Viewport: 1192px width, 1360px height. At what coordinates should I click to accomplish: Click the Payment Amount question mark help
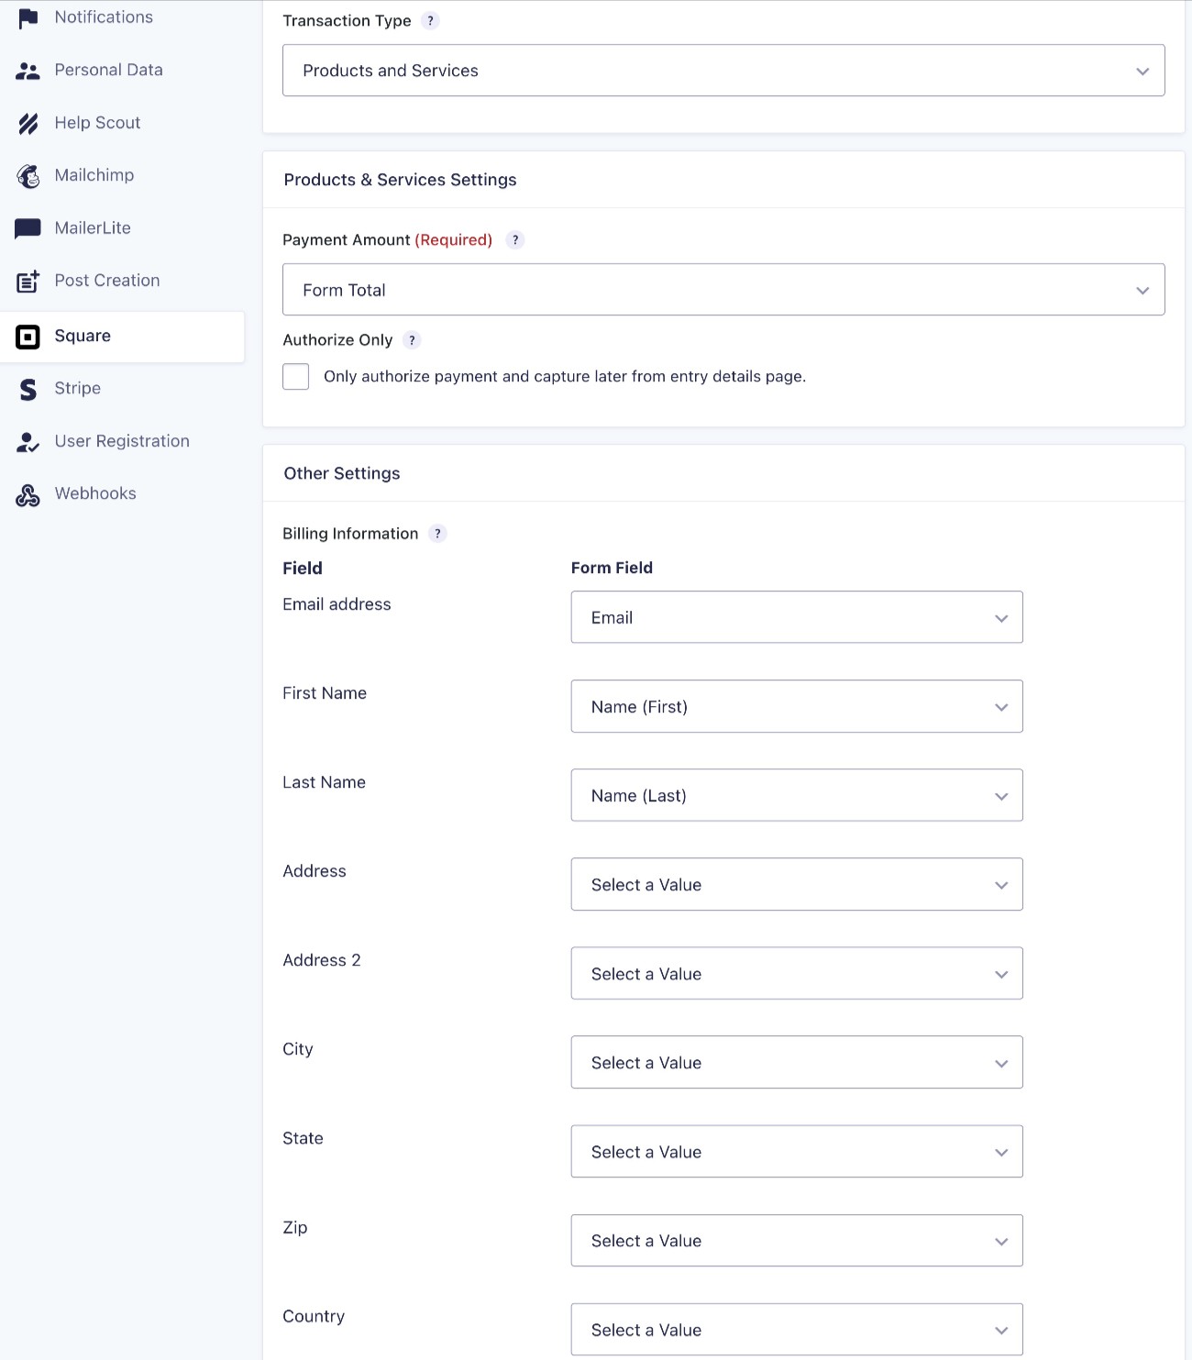pyautogui.click(x=515, y=240)
